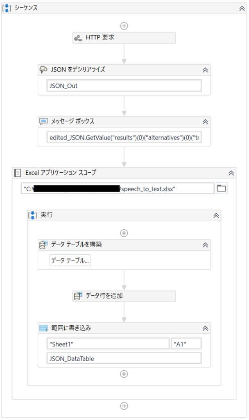249x420 pixels.
Task: Select the 範囲に書き込み title text
Action: (71, 328)
